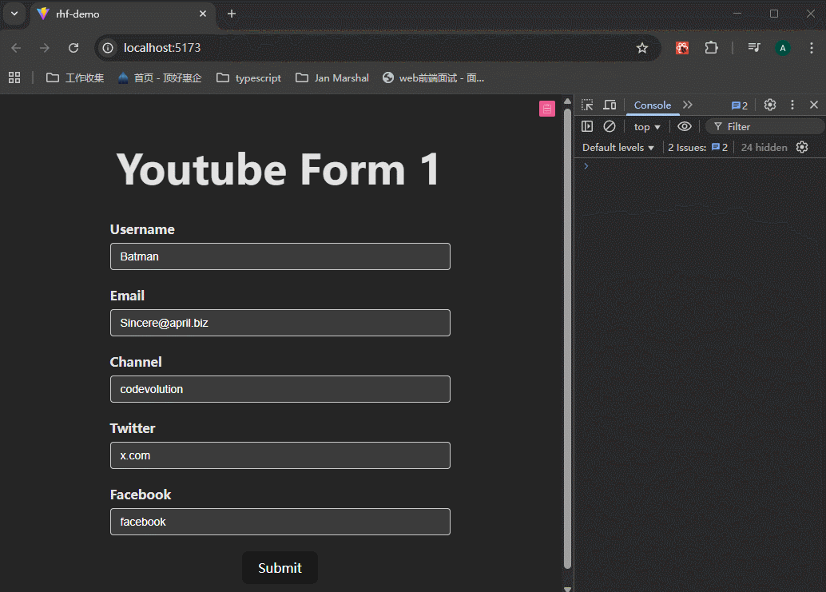The image size is (826, 592).
Task: Show more DevTools tabs via double chevron
Action: [688, 105]
